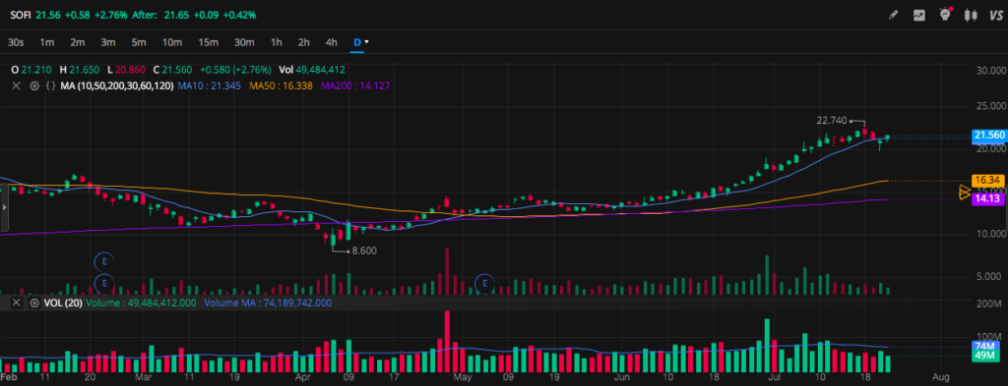Image resolution: width=1008 pixels, height=386 pixels.
Task: Change chart type via candlestick icon
Action: pos(971,15)
